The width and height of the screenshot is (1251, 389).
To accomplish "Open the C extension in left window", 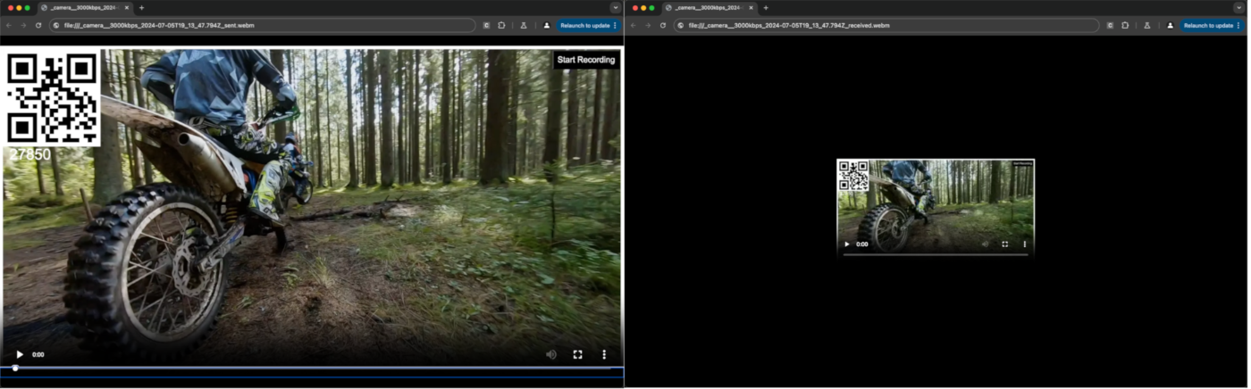I will click(486, 25).
